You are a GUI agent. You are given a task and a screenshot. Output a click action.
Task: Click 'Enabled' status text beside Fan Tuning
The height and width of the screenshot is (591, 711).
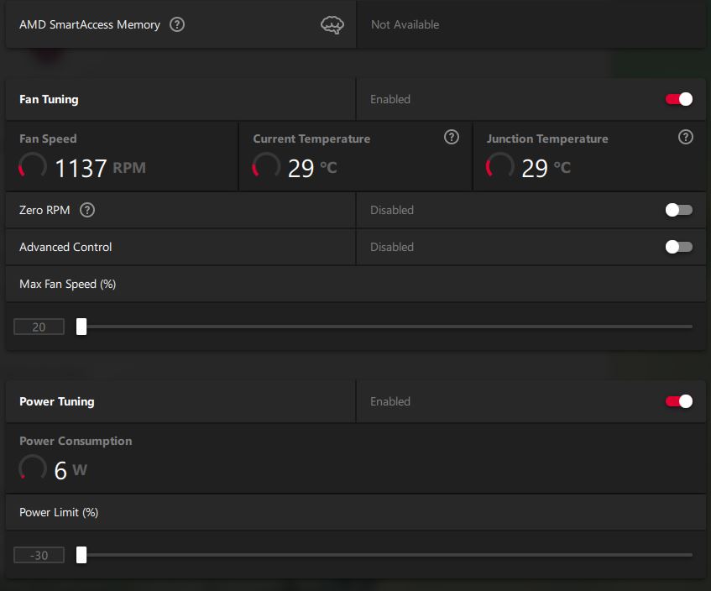pos(390,99)
